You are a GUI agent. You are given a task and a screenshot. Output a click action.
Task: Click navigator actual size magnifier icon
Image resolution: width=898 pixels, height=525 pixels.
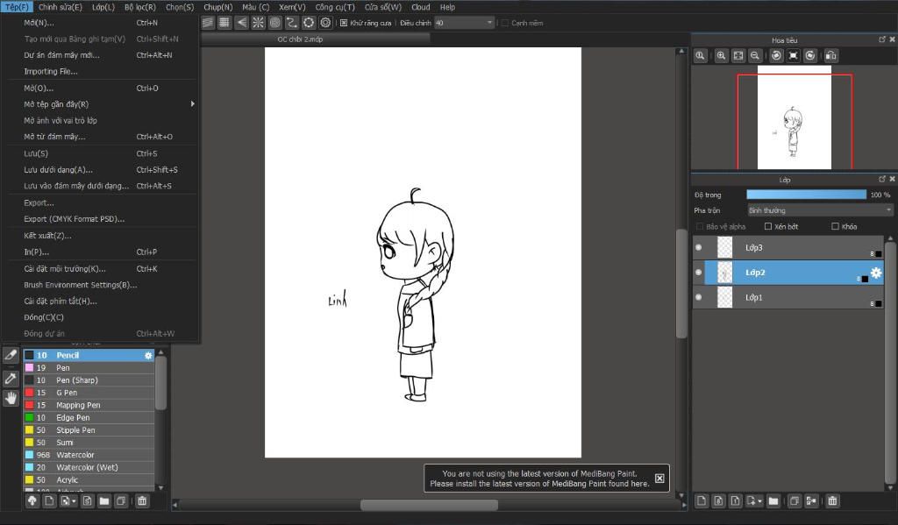tap(701, 55)
